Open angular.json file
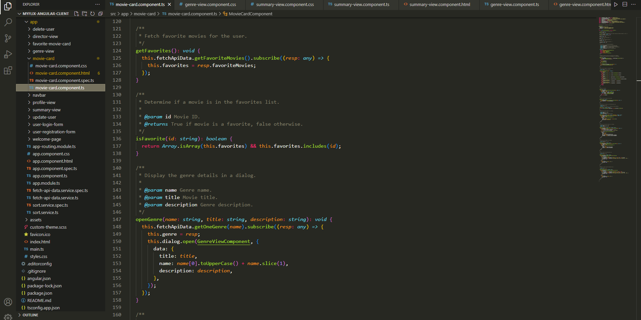The width and height of the screenshot is (641, 320). [60, 278]
